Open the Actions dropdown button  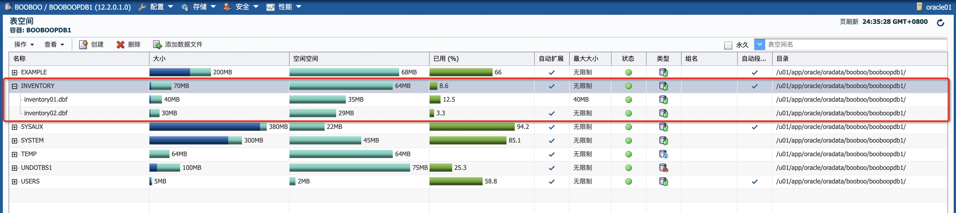point(24,45)
